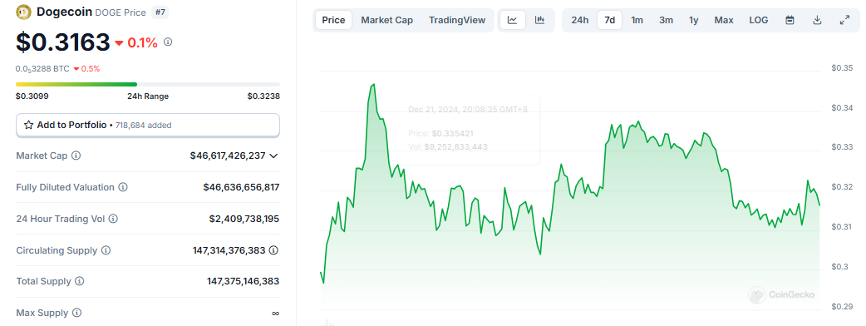Expand chart to fullscreen

[x=844, y=21]
